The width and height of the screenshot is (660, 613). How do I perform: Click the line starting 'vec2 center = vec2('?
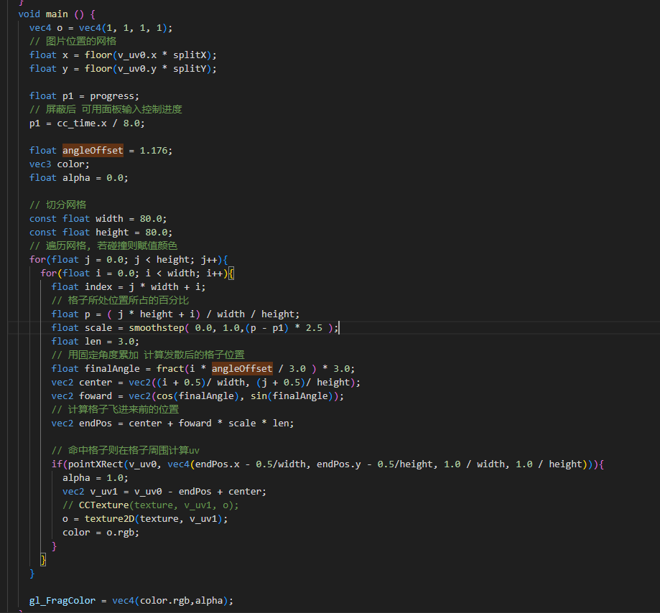point(206,383)
